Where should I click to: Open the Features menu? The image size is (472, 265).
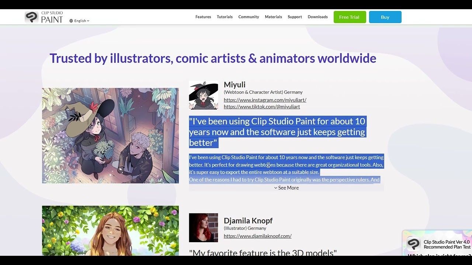203,17
